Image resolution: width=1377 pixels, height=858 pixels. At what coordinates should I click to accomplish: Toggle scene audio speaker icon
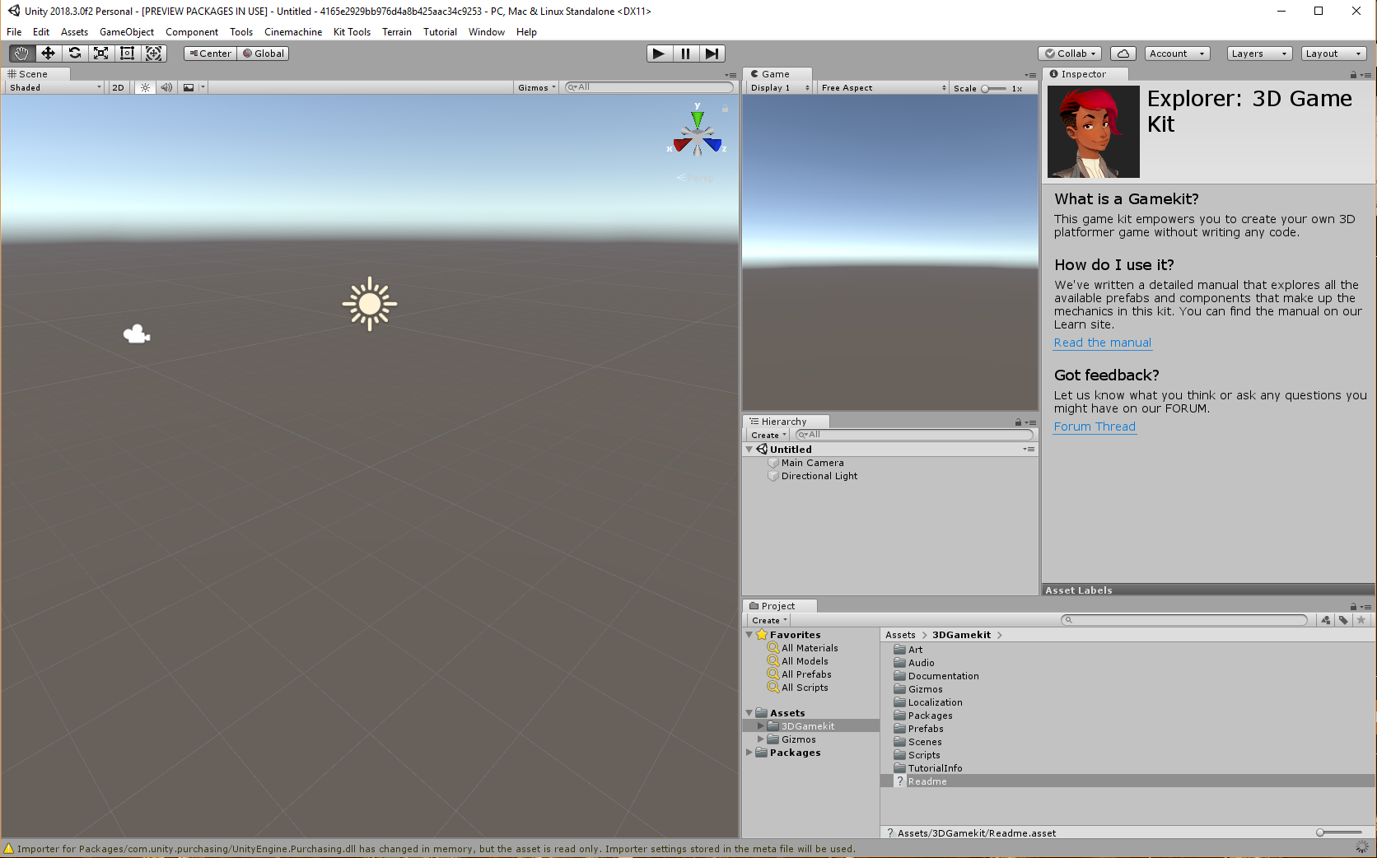166,87
